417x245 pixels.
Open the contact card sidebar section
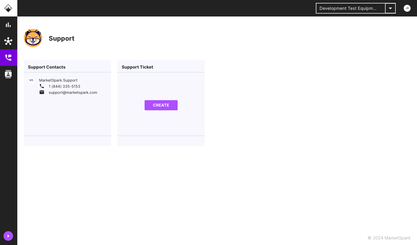click(8, 74)
